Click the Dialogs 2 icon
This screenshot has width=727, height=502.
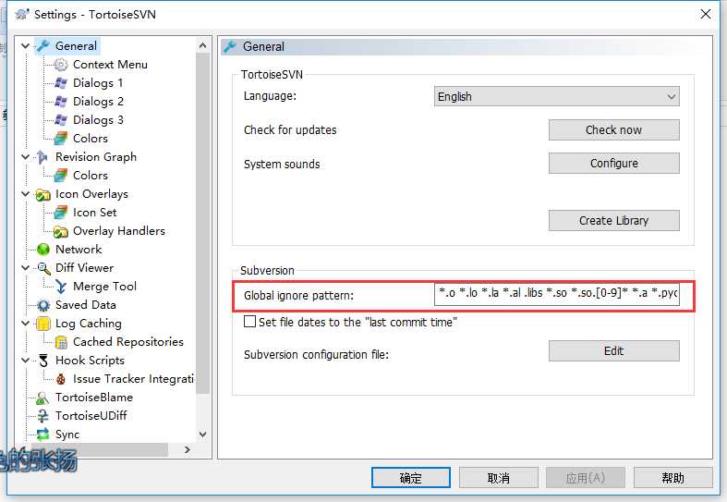(x=61, y=102)
